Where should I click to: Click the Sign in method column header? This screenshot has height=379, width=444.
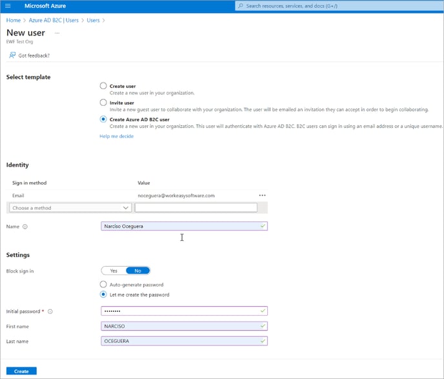tap(30, 183)
